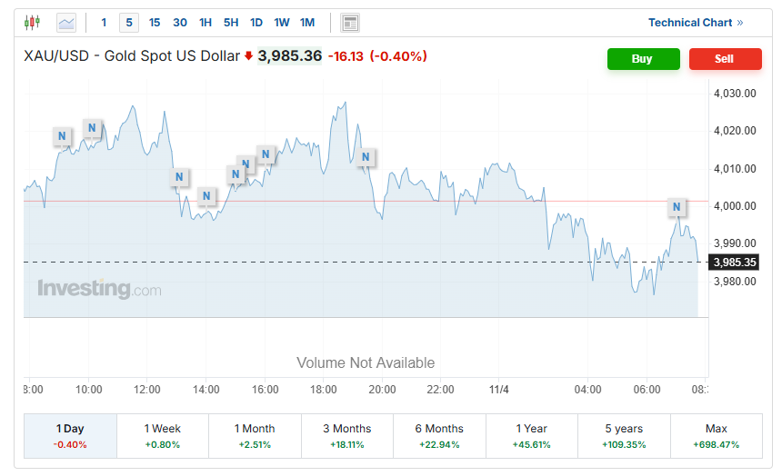
Task: Open the first news marker before 10:00
Action: click(62, 137)
